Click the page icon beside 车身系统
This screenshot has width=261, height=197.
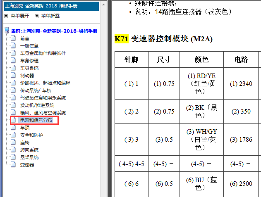coord(13,68)
